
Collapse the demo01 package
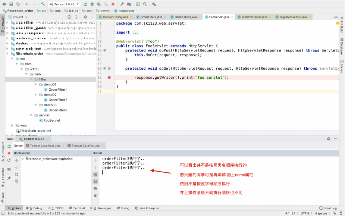click(x=36, y=84)
